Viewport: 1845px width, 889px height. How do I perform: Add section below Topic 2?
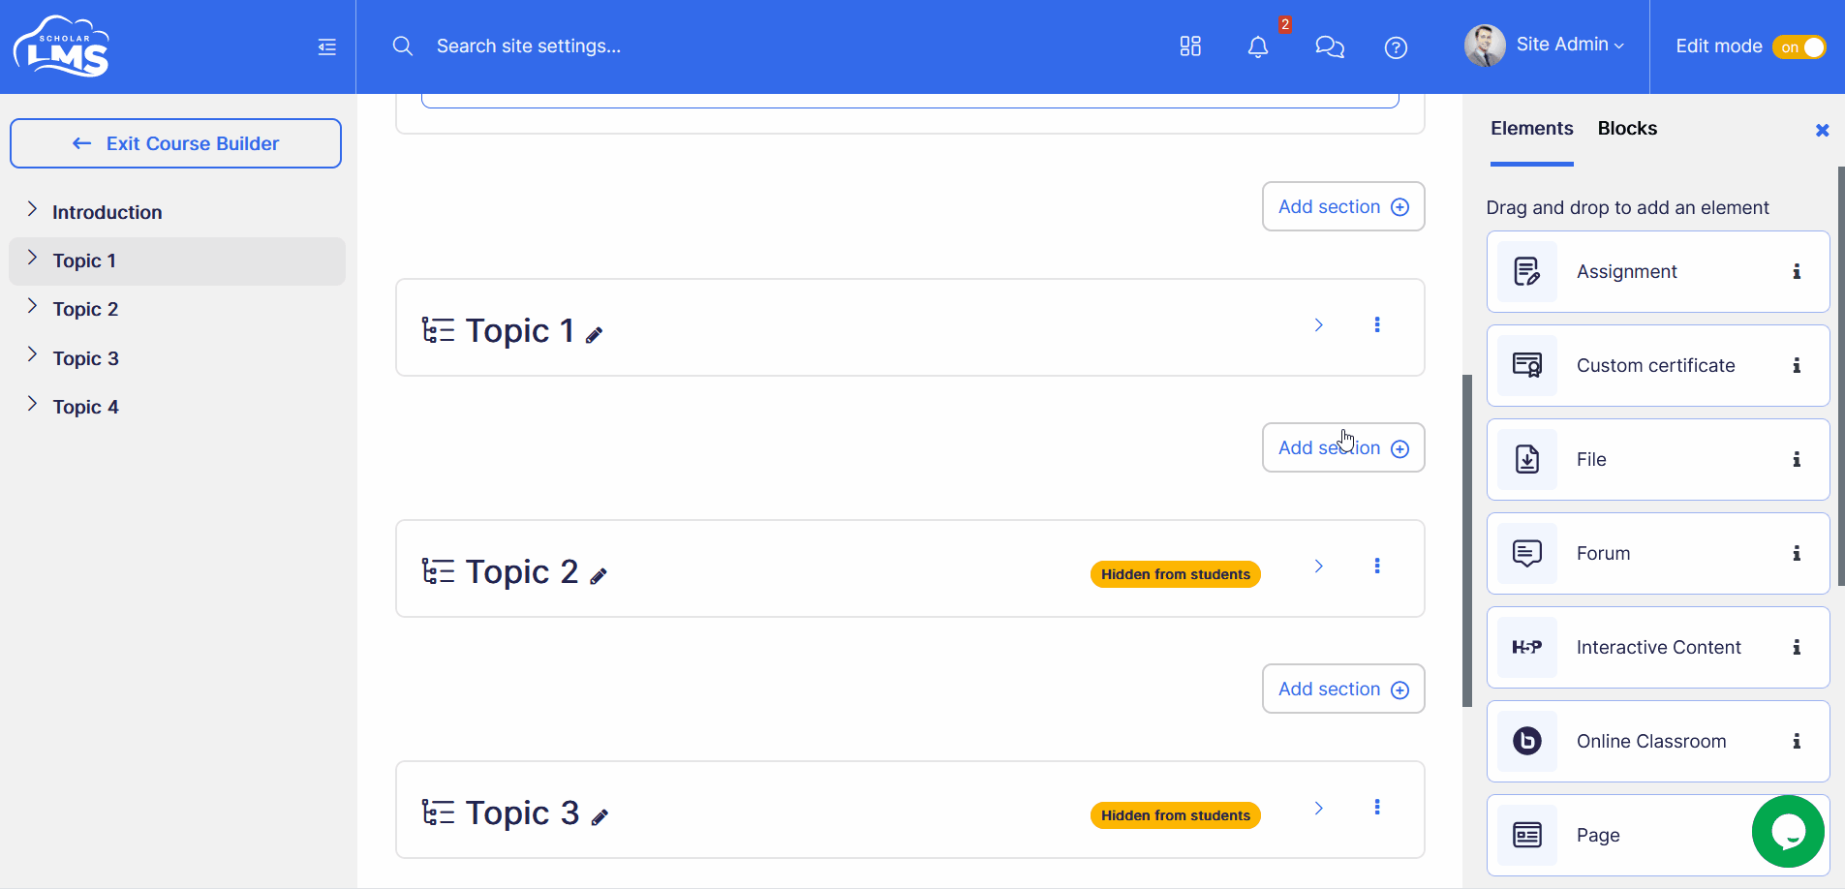(1343, 689)
